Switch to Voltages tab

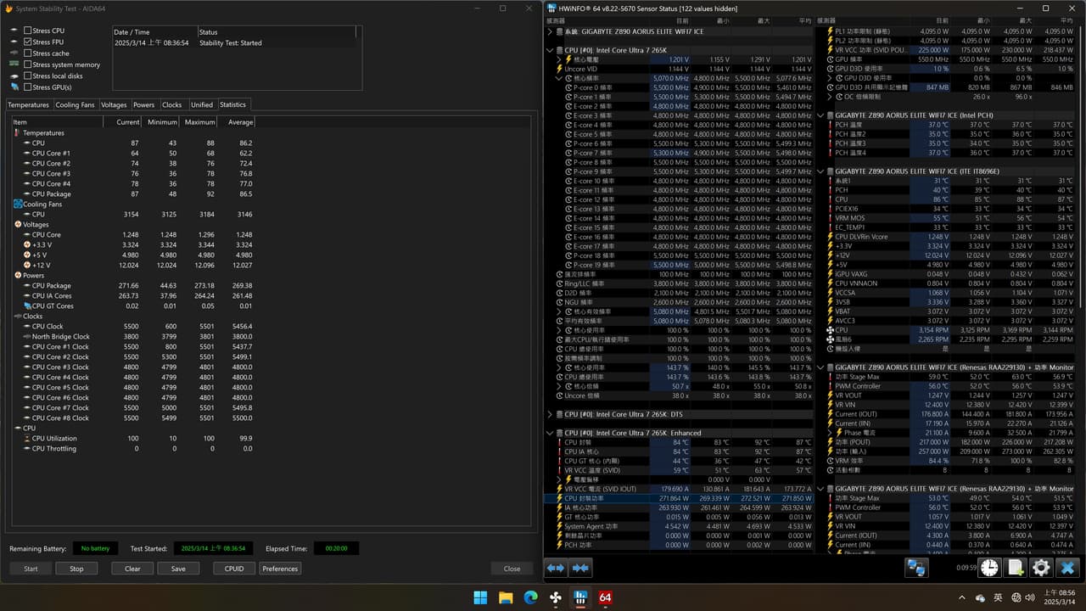point(114,105)
